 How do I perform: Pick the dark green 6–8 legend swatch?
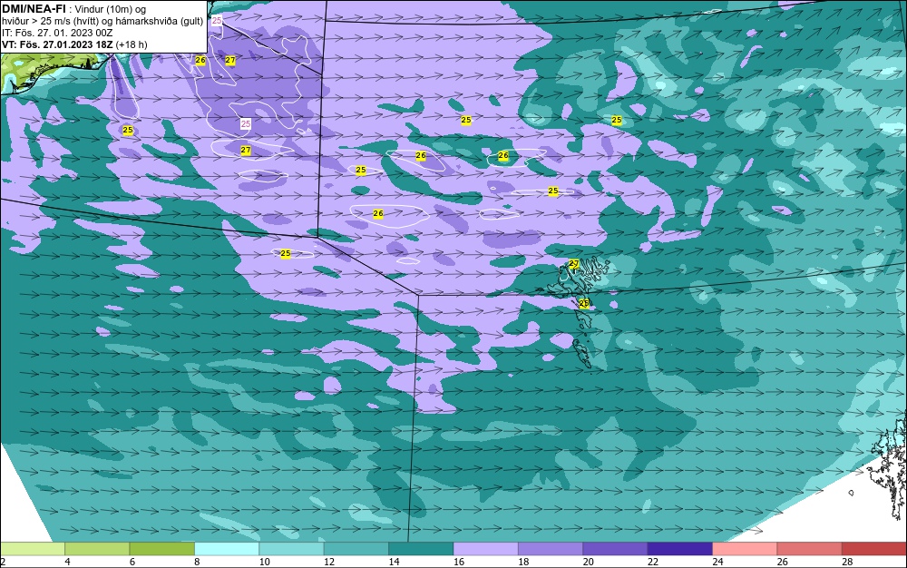[162, 549]
